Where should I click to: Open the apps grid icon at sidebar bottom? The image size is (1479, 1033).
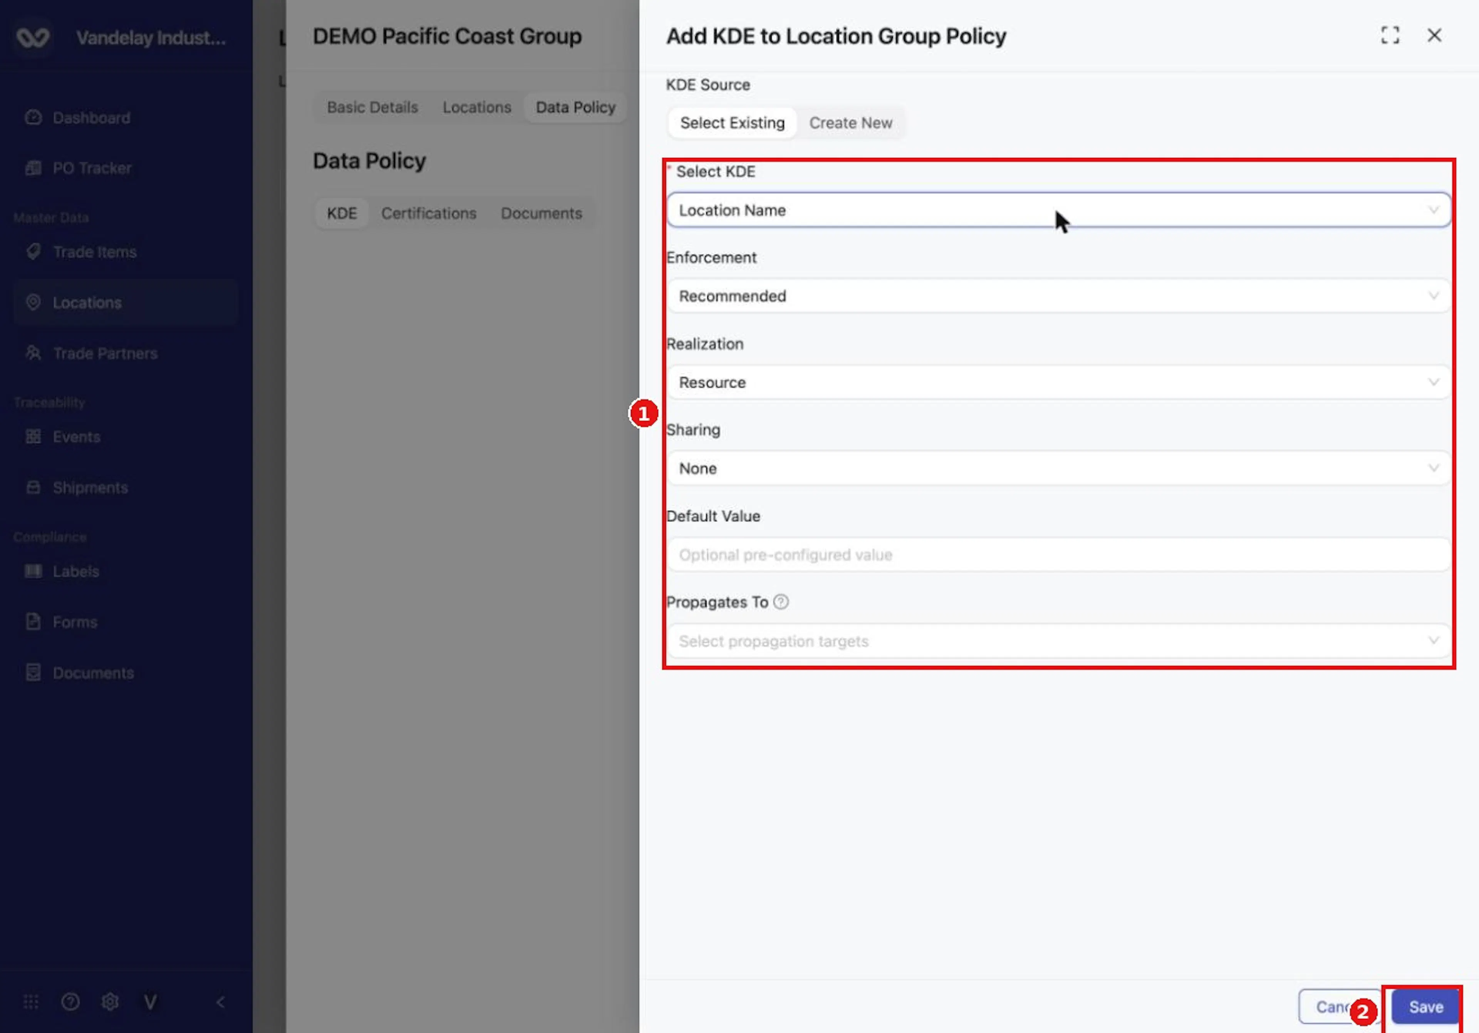click(31, 1002)
